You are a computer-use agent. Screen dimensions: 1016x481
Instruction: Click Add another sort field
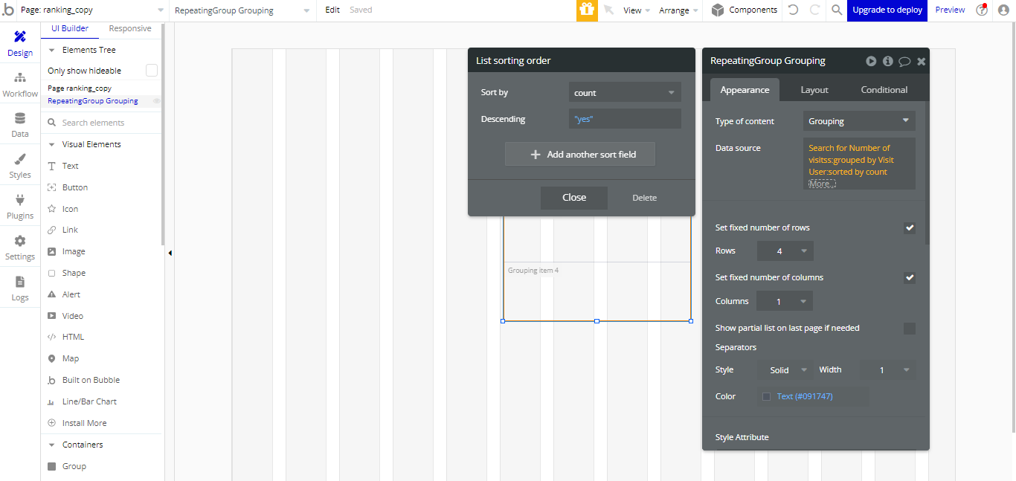[580, 154]
